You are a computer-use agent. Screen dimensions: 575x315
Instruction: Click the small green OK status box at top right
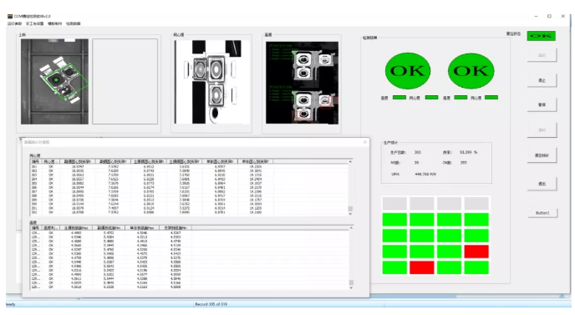coord(542,36)
